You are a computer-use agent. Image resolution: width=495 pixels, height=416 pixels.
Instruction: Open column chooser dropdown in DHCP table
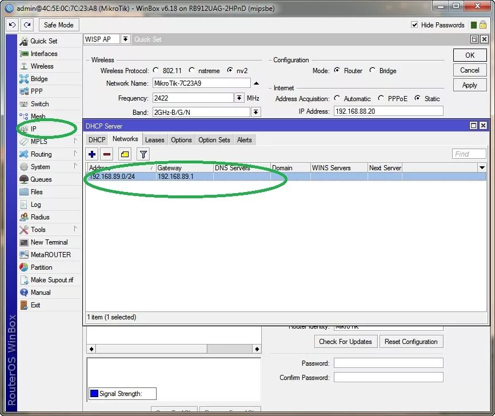click(x=482, y=167)
